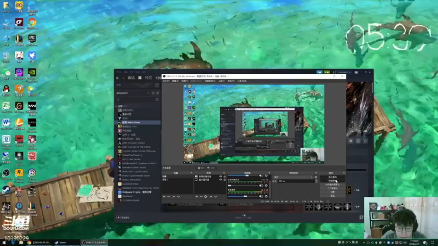This screenshot has width=438, height=246.
Task: Go back with Steam's back arrow
Action: pyautogui.click(x=117, y=78)
